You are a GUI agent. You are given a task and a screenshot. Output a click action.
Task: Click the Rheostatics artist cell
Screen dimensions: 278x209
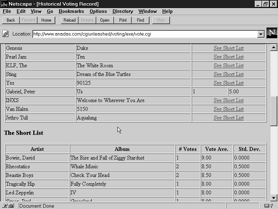[37, 167]
